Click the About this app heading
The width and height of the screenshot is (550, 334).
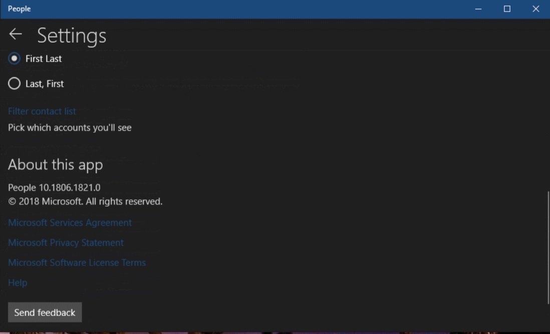56,164
